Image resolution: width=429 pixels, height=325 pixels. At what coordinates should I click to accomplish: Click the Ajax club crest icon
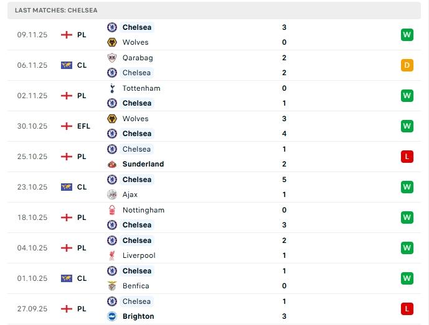coord(112,195)
